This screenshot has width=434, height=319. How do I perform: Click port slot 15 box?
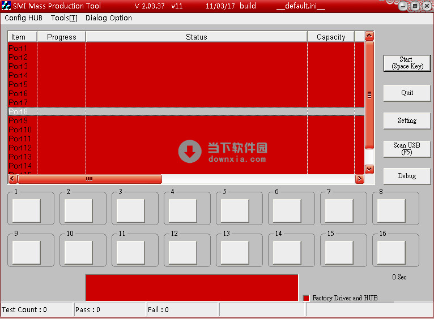pos(339,252)
